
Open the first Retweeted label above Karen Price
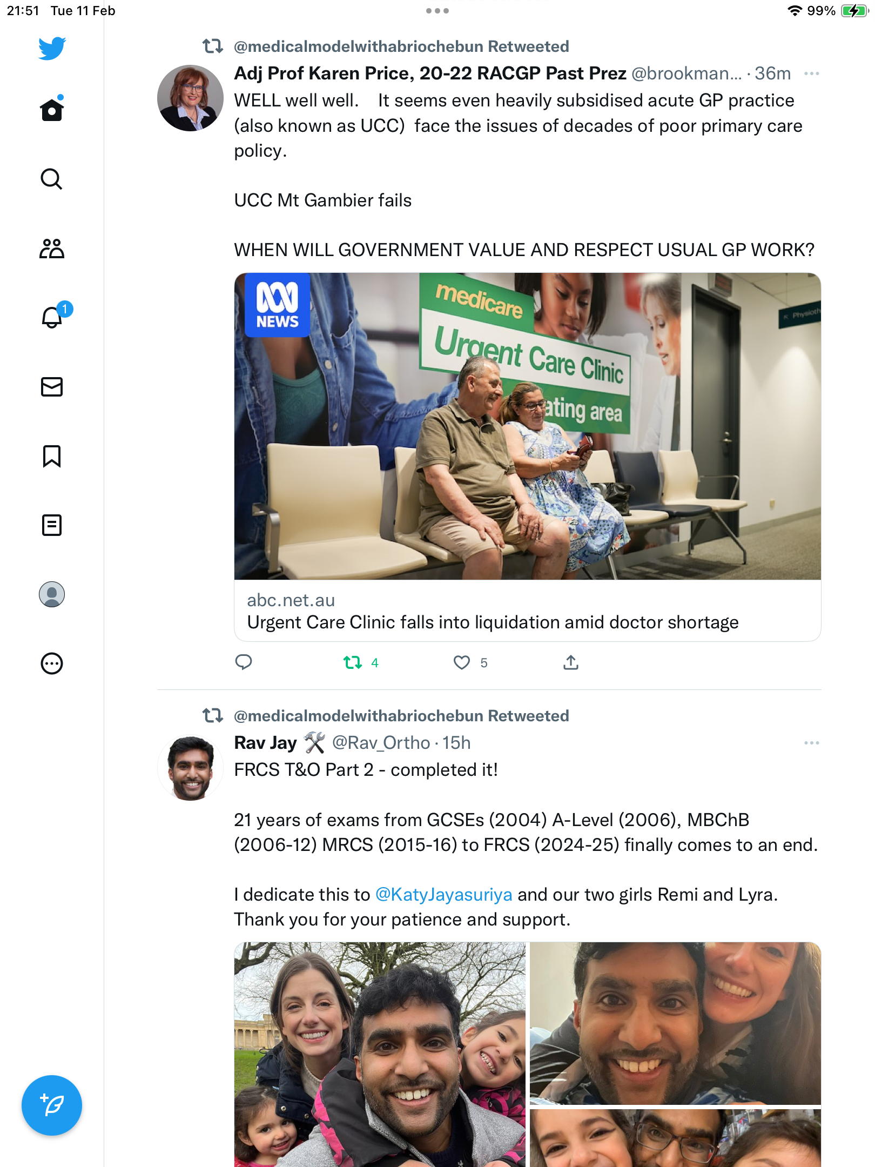[x=401, y=46]
